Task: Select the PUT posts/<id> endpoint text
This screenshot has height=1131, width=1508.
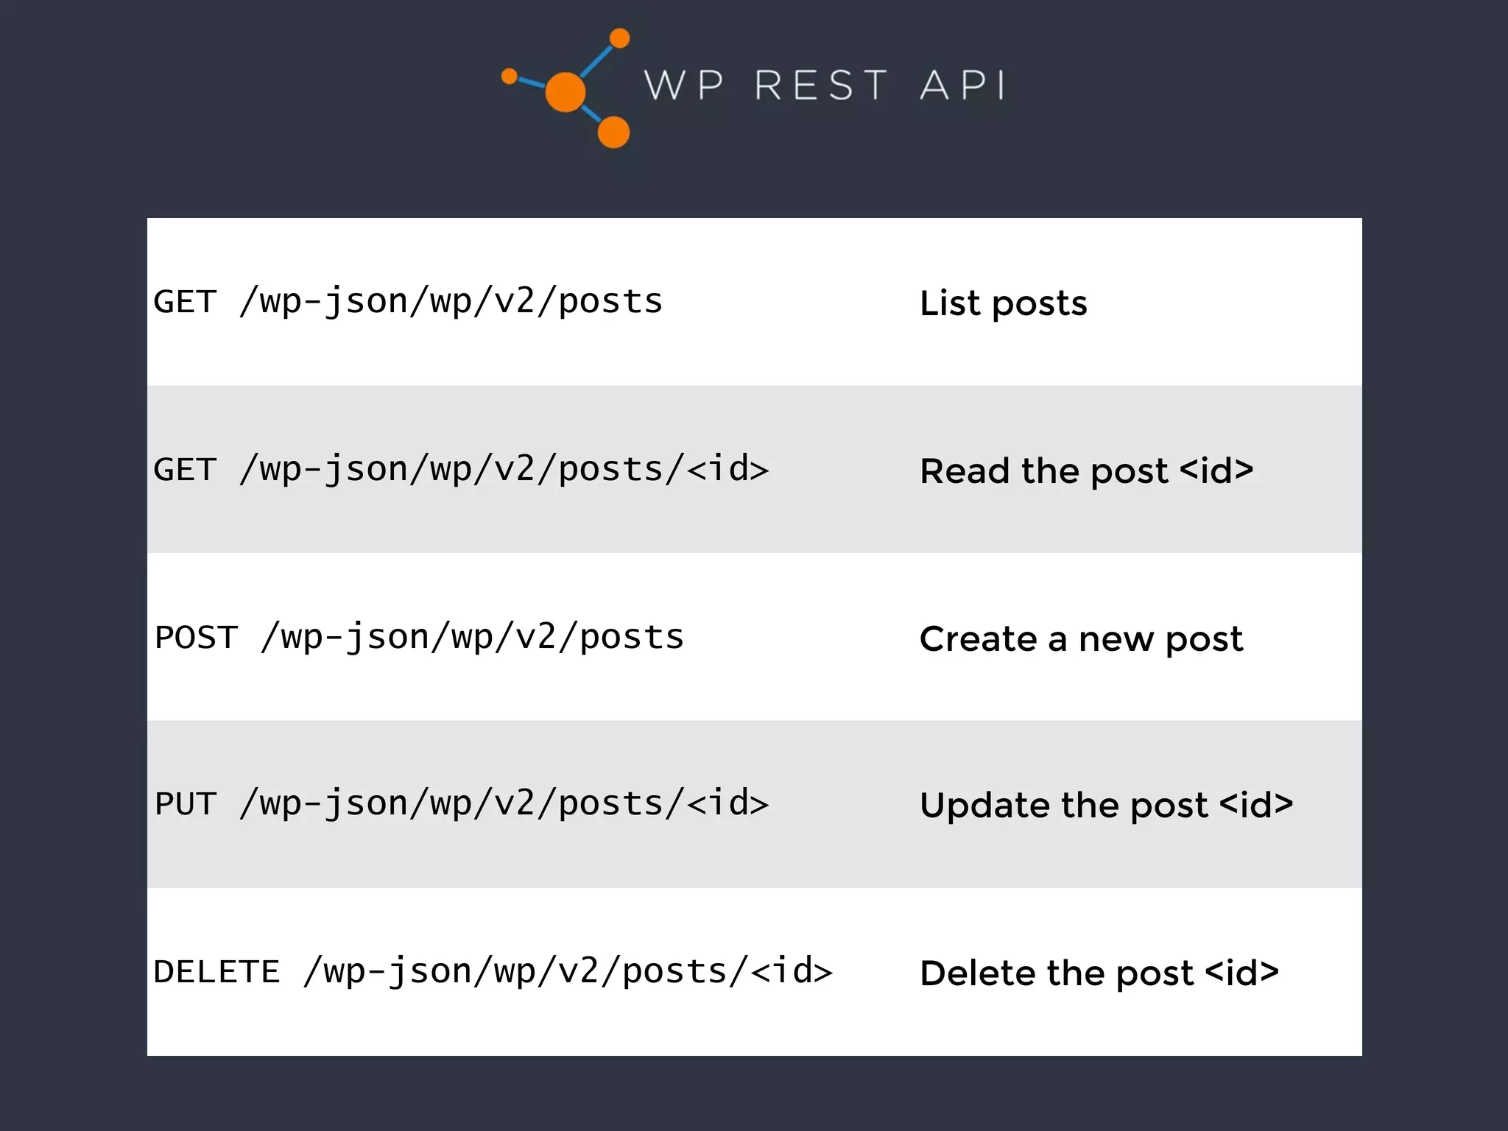Action: pyautogui.click(x=462, y=804)
